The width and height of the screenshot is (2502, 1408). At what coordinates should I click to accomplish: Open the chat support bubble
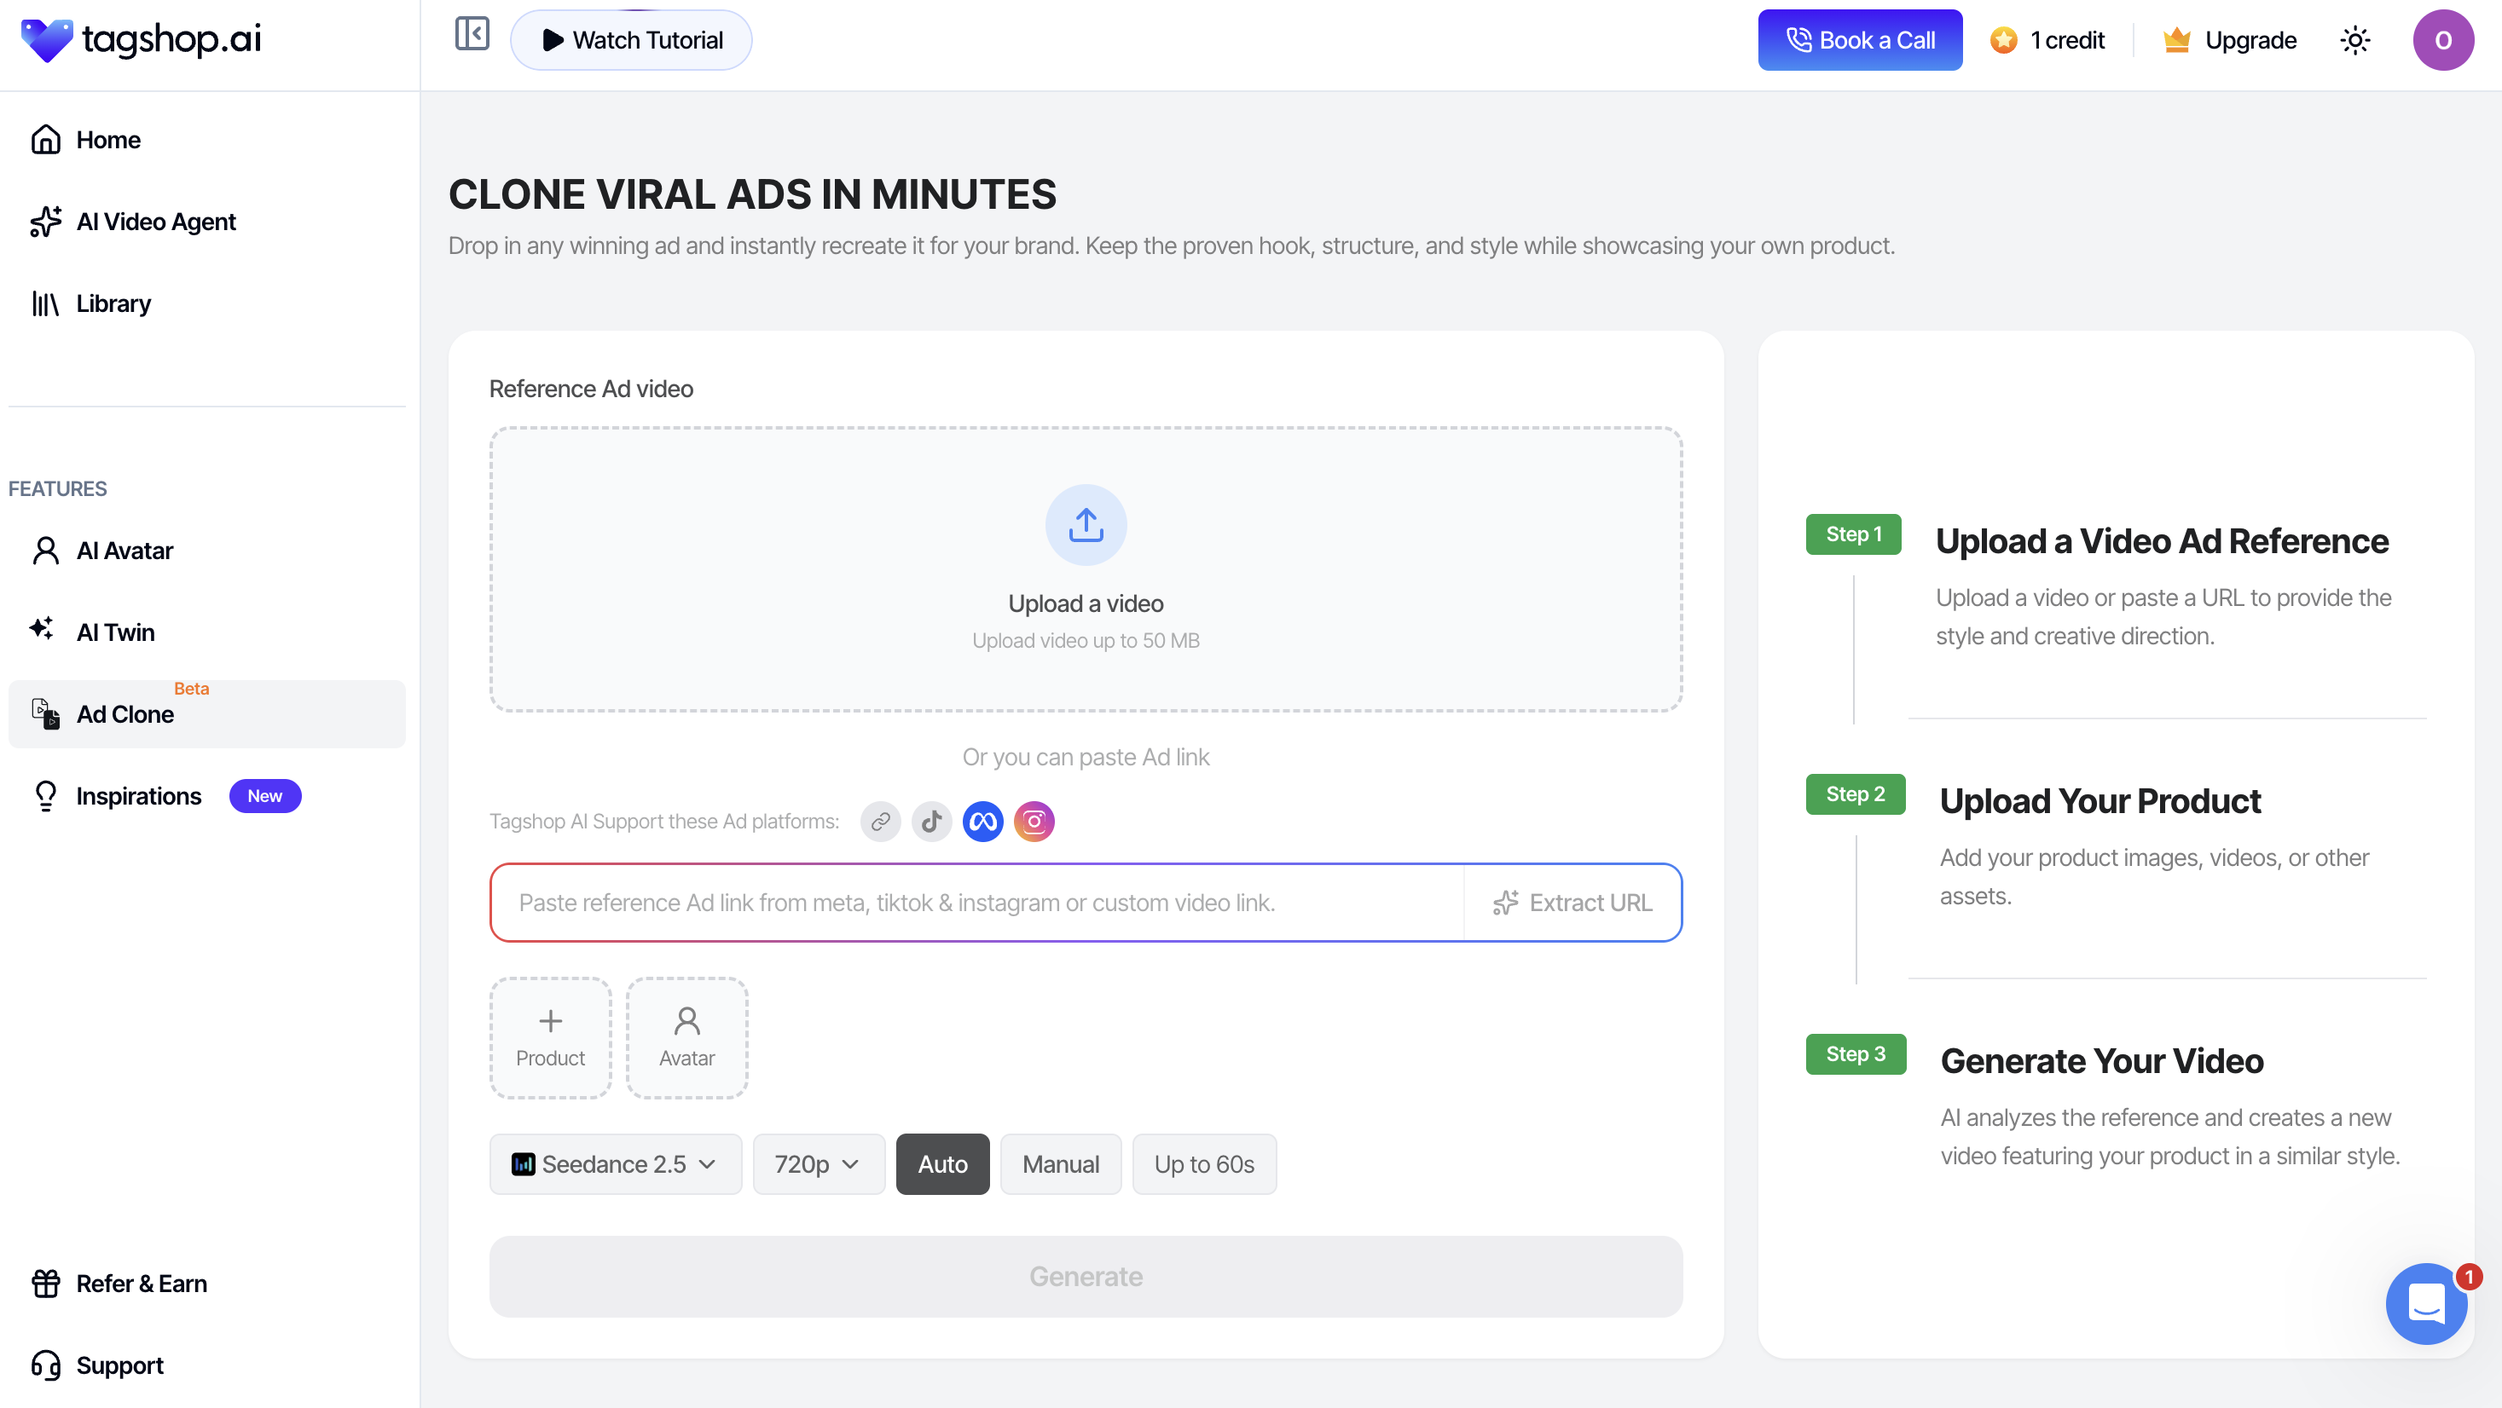pos(2426,1303)
